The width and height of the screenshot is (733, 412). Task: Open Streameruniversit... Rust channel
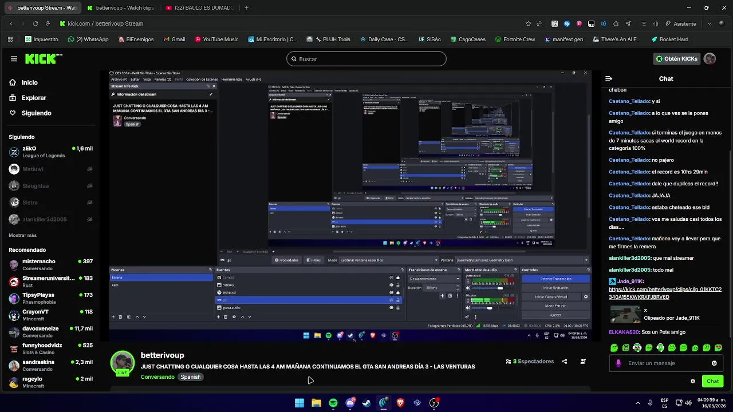pos(50,282)
